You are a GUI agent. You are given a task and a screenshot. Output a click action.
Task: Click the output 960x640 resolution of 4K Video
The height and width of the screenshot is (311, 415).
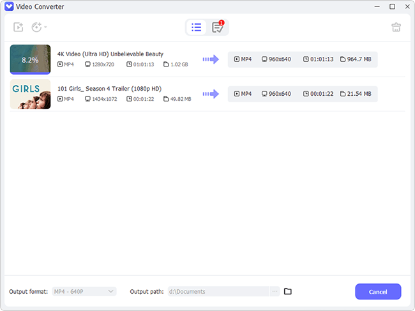pyautogui.click(x=280, y=59)
